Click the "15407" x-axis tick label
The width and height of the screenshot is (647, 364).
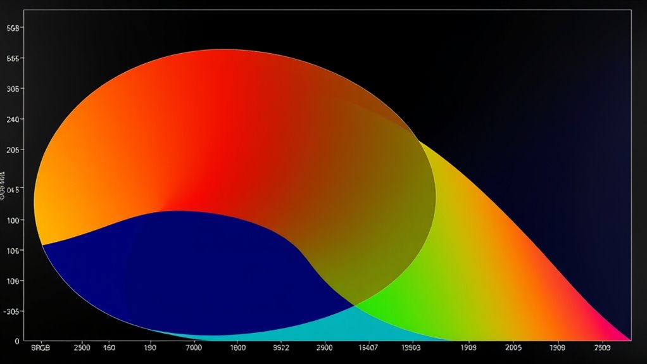click(368, 348)
